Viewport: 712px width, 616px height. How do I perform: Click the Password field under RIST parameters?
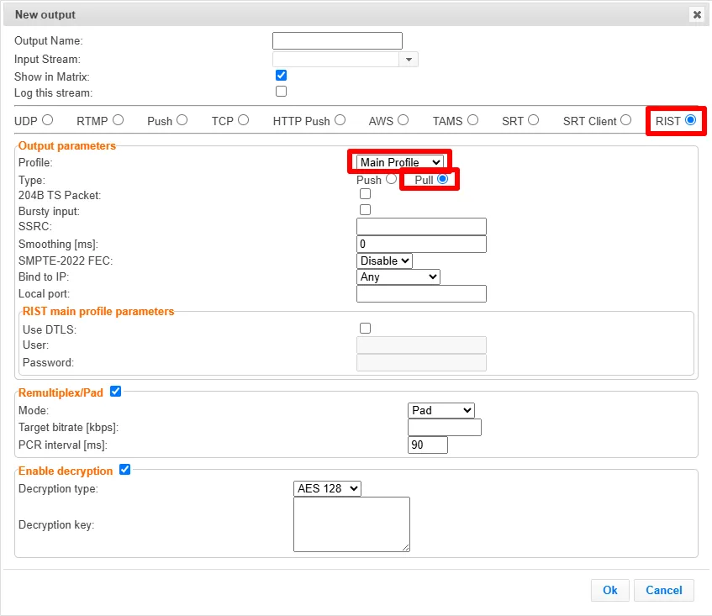coord(421,363)
